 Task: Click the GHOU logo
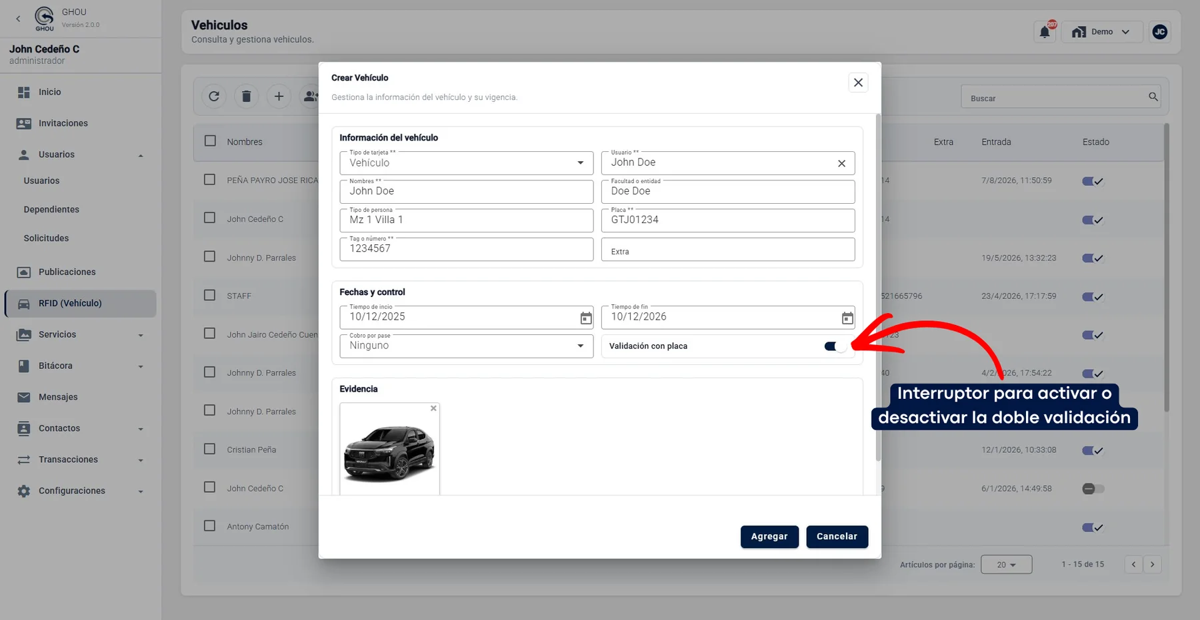pos(44,18)
